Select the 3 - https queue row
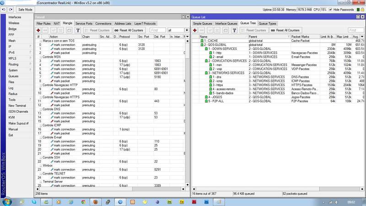This screenshot has height=206, width=366. 278,85
